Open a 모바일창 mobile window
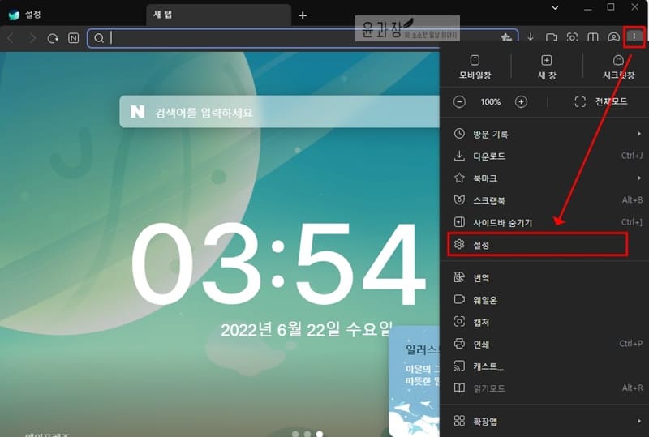649x437 pixels. pyautogui.click(x=475, y=66)
